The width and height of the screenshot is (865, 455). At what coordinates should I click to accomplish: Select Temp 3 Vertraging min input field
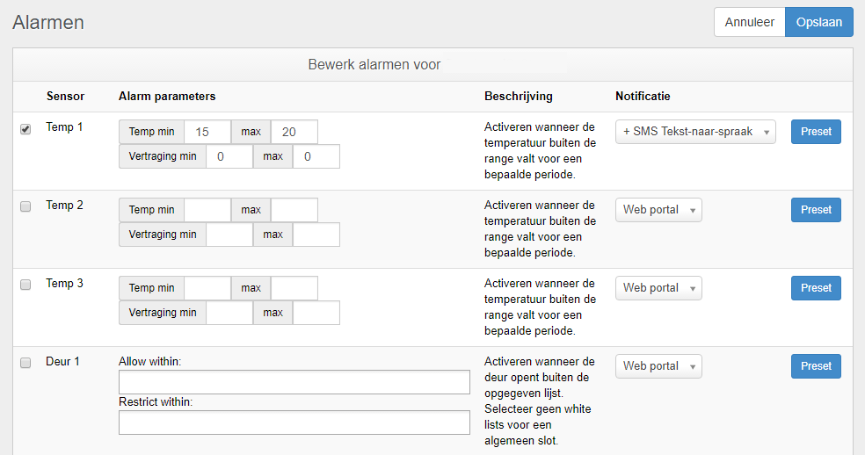(x=229, y=313)
